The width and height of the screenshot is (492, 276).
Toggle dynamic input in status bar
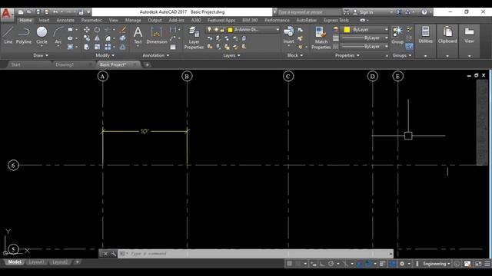click(314, 264)
